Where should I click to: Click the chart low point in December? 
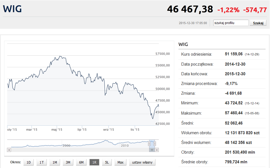click(x=153, y=118)
